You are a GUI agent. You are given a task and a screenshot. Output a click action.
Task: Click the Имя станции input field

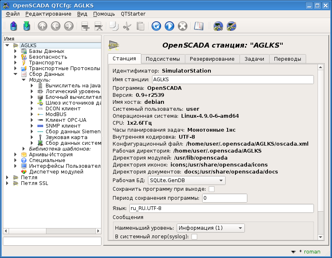[x=233, y=80]
